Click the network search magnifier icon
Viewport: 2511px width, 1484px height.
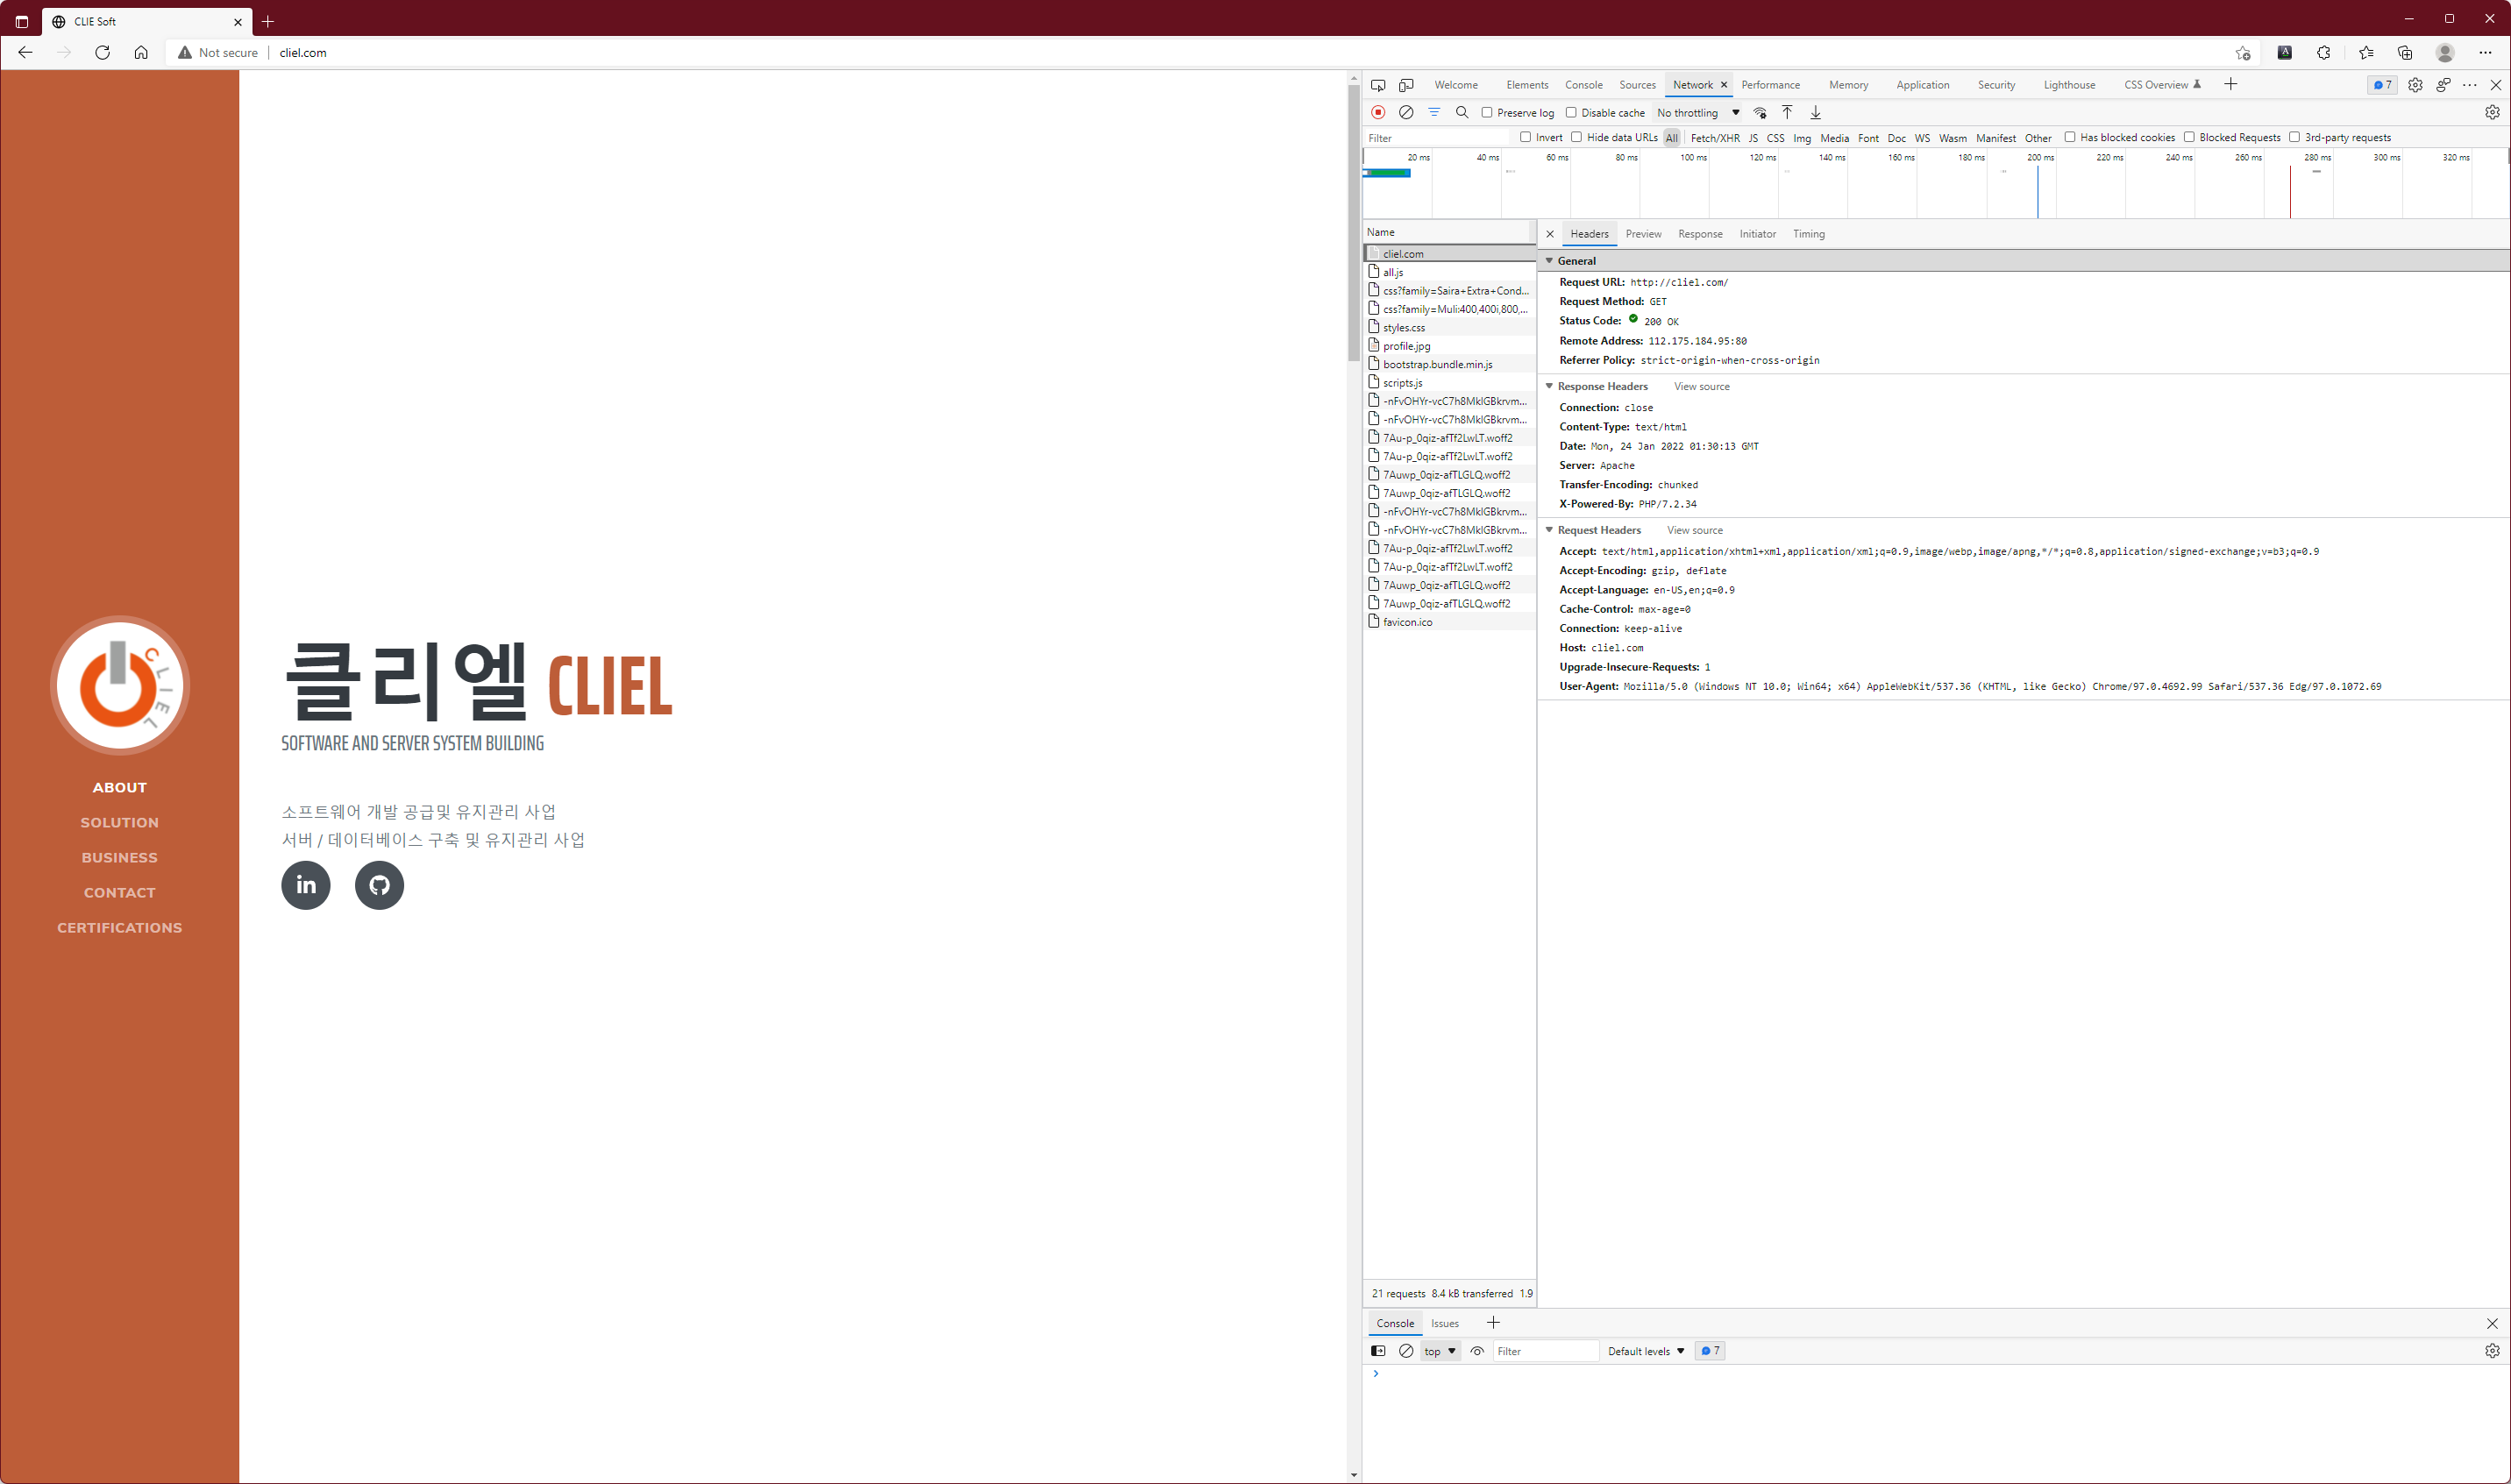pyautogui.click(x=1462, y=112)
